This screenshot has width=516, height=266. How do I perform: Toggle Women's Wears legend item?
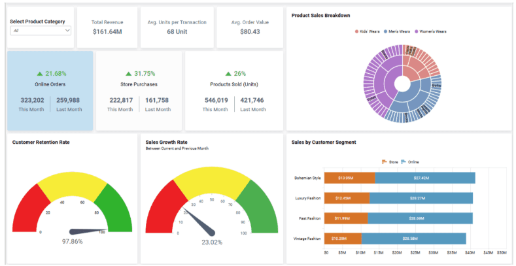pyautogui.click(x=430, y=31)
